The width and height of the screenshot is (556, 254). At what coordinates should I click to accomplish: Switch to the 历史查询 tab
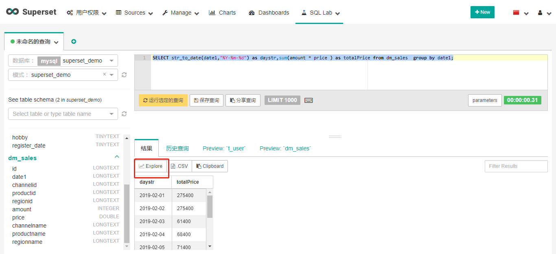pos(177,148)
